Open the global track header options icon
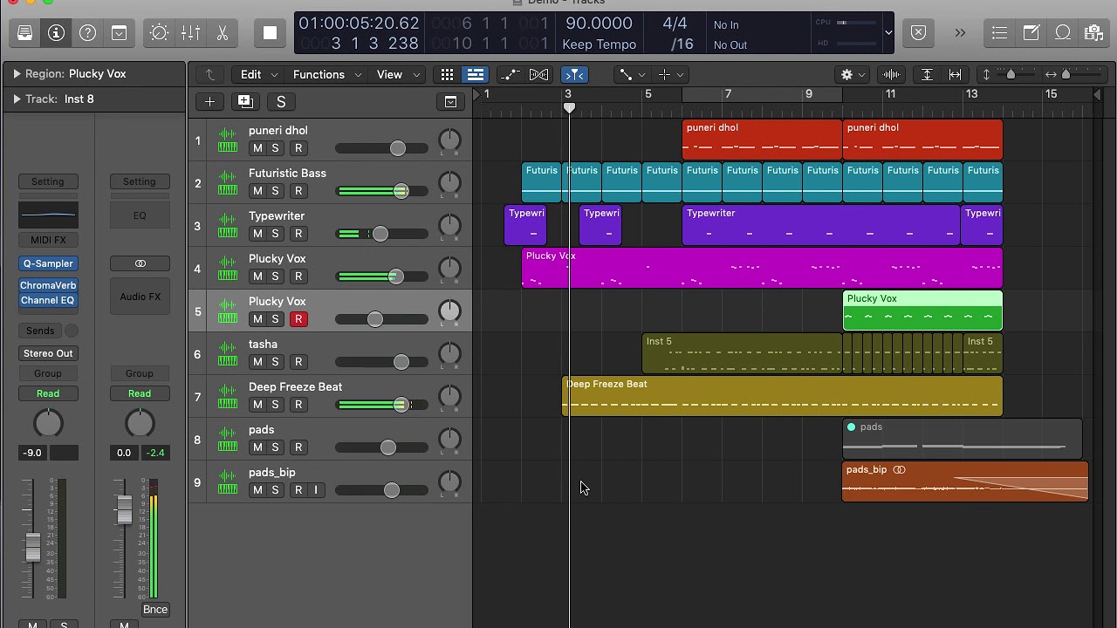 coord(450,102)
